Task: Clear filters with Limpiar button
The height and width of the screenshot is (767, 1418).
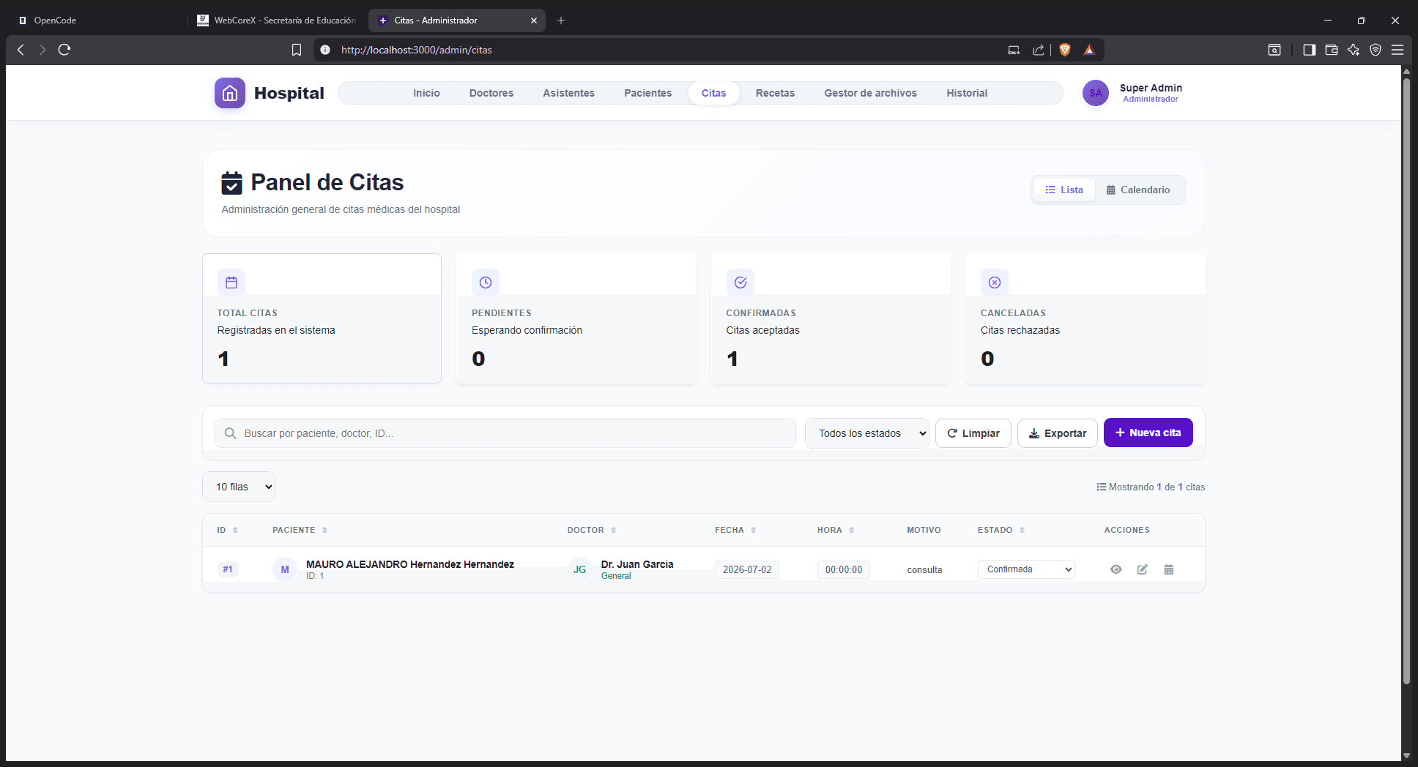Action: [x=973, y=433]
